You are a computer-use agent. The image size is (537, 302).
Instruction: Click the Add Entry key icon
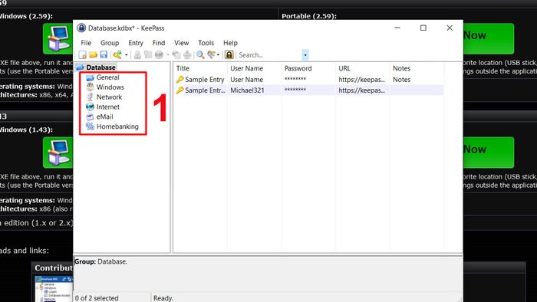click(x=117, y=54)
